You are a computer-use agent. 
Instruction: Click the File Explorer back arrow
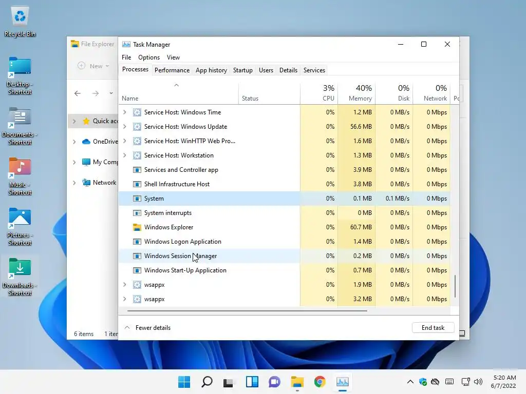pyautogui.click(x=78, y=93)
